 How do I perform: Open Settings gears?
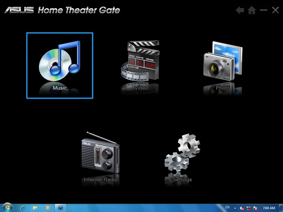[182, 157]
